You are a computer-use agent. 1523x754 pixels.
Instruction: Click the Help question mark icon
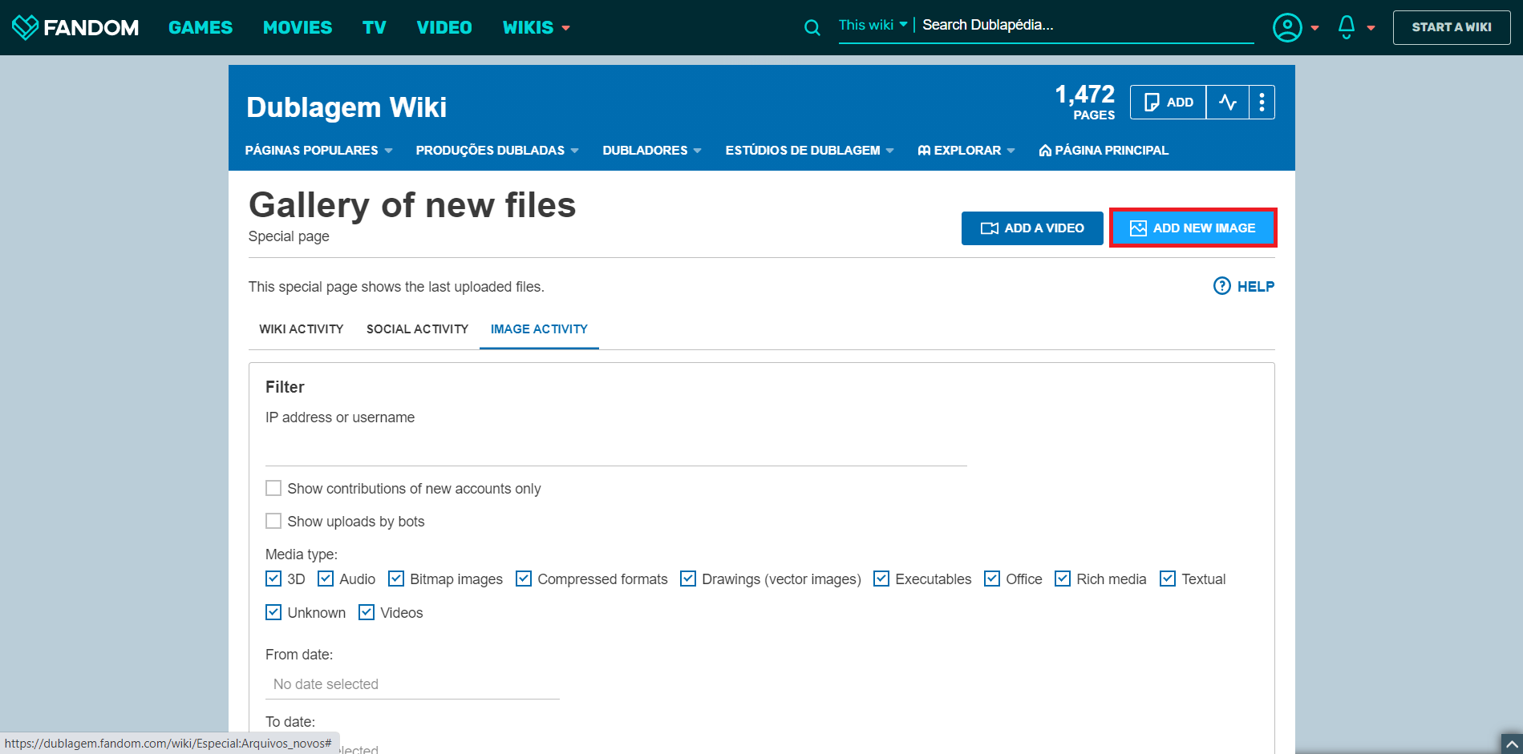[1221, 286]
